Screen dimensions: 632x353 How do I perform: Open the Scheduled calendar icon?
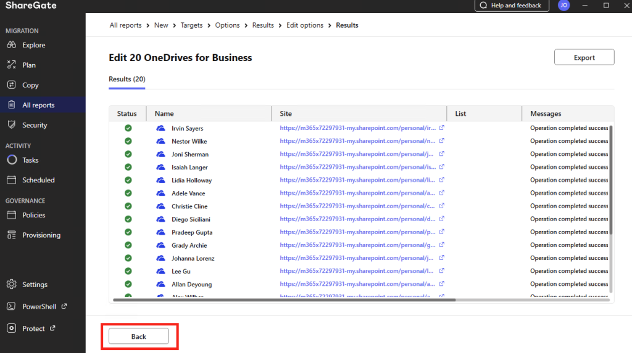[x=11, y=180]
